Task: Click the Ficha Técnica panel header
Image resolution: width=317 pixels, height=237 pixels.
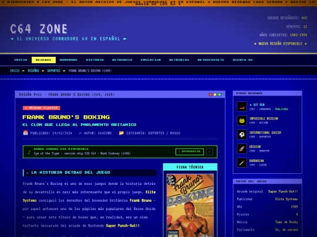Action: pyautogui.click(x=190, y=167)
